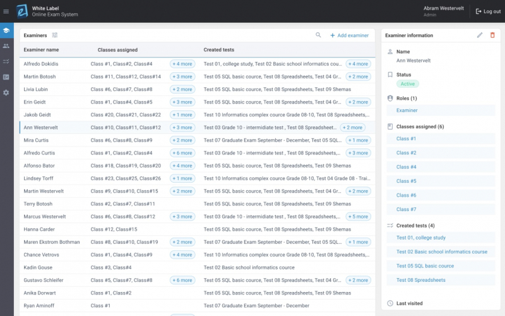This screenshot has width=505, height=316.
Task: Open the Abram Westervelt admin profile
Action: coord(444,11)
